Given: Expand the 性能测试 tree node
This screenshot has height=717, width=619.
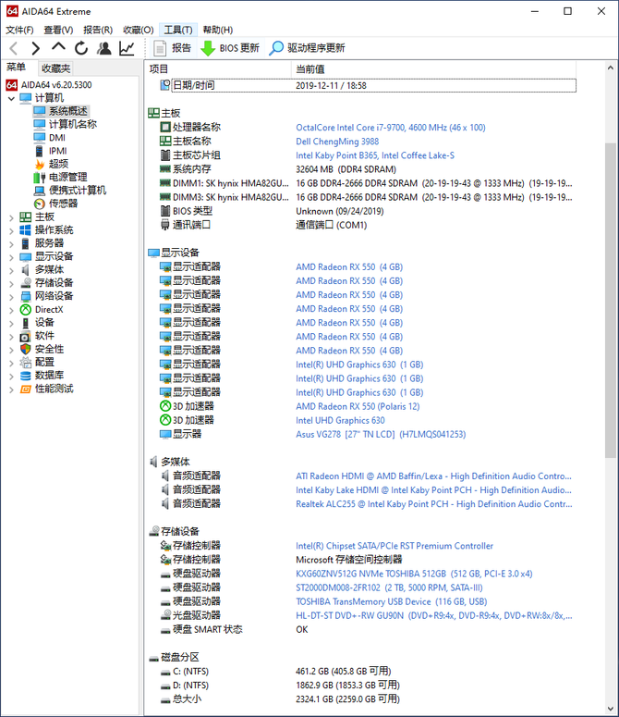Looking at the screenshot, I should (x=11, y=389).
